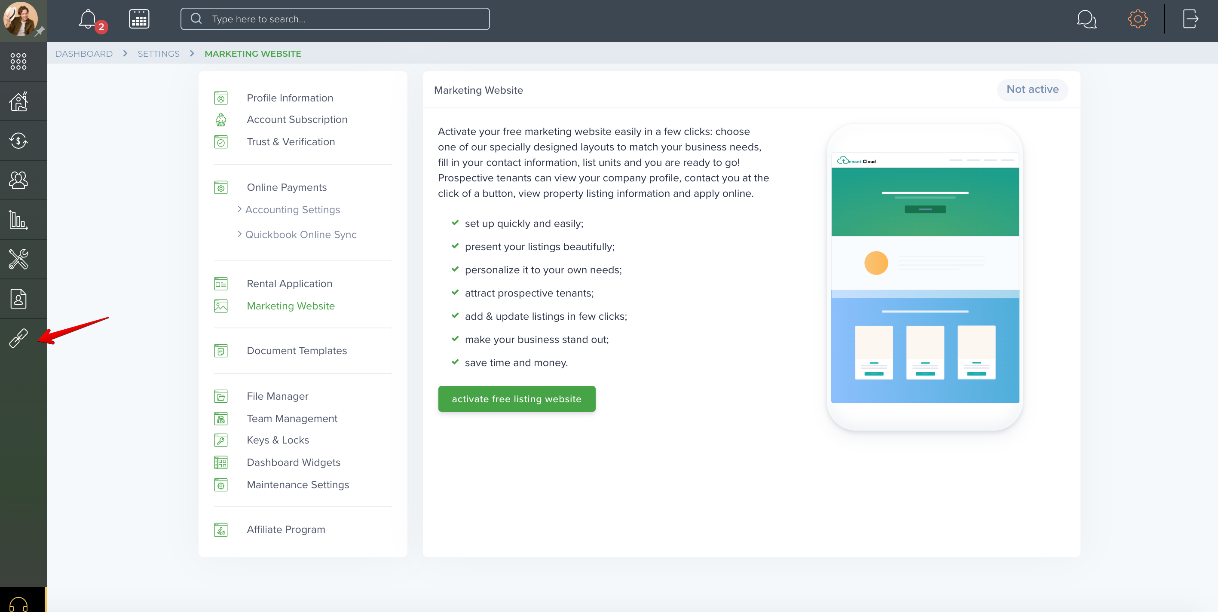Click the Online Payments icon
This screenshot has height=612, width=1218.
tap(221, 187)
